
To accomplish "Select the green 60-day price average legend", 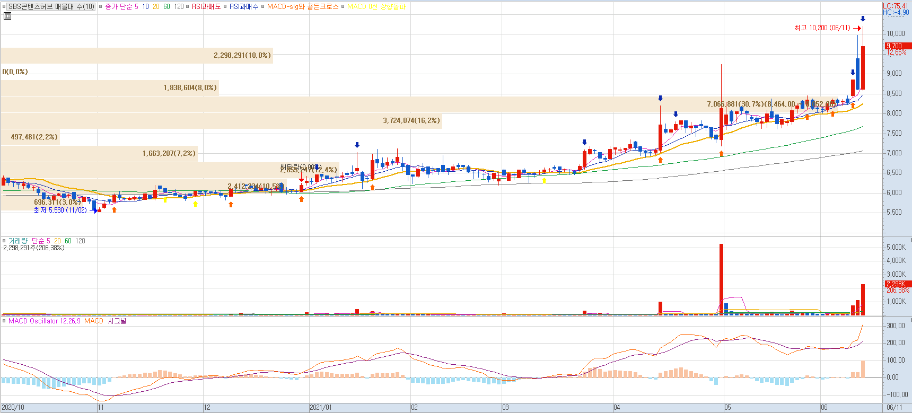I will coord(166,7).
